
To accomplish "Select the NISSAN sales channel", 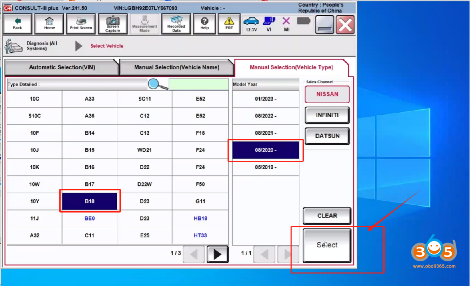I will pos(327,94).
